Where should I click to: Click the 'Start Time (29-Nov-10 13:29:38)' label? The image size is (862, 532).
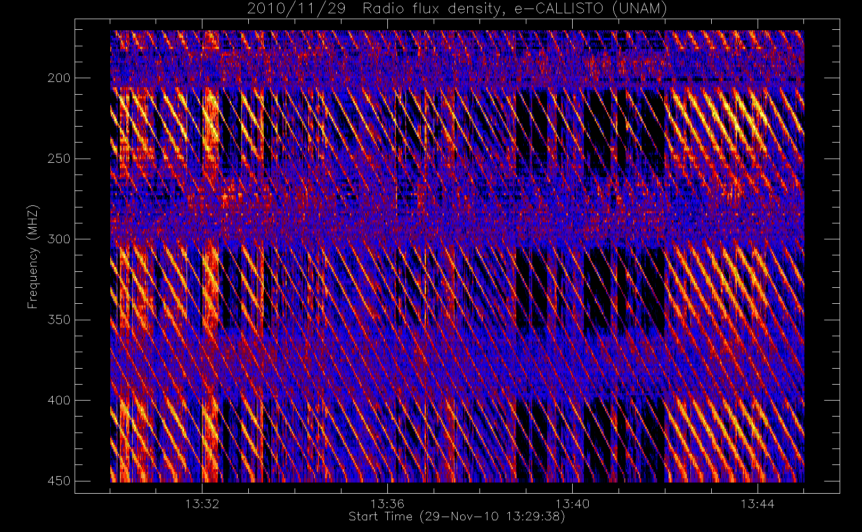pos(457,517)
